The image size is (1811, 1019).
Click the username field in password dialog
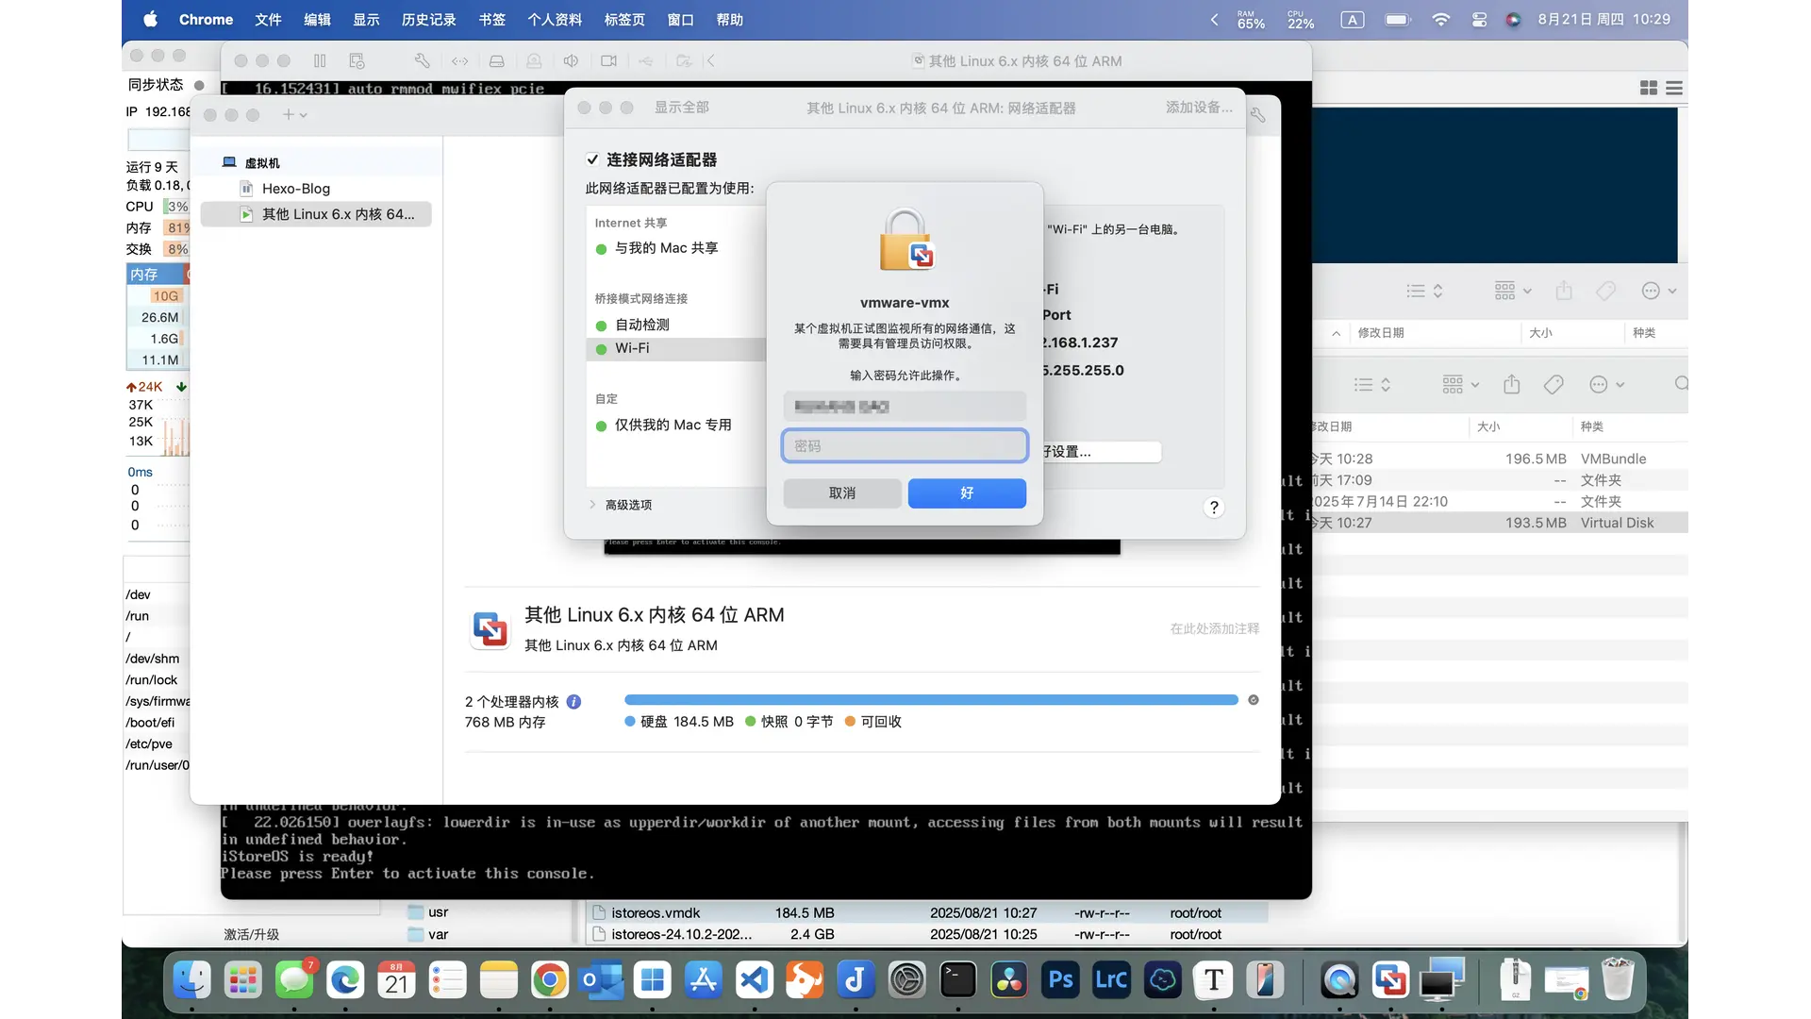pos(905,407)
